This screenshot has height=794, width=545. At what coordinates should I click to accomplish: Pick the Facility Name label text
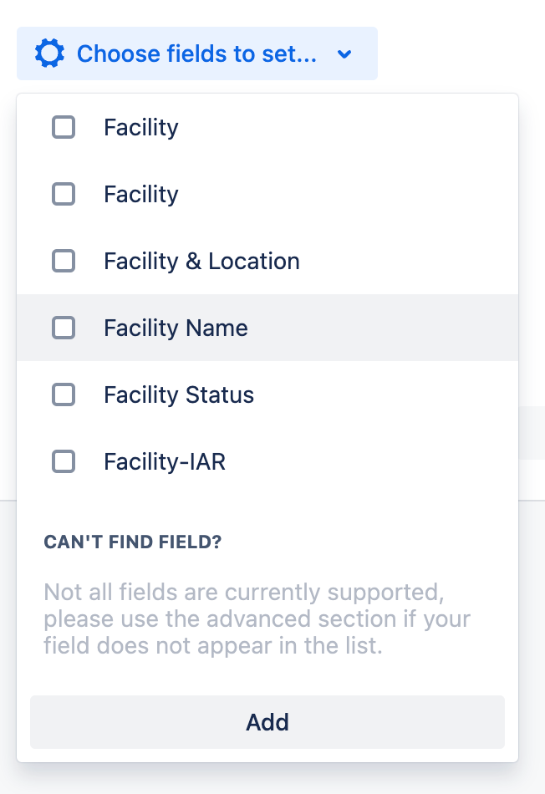(x=176, y=328)
